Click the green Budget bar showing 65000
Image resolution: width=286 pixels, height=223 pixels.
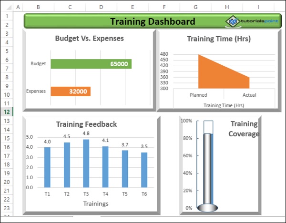coord(91,64)
